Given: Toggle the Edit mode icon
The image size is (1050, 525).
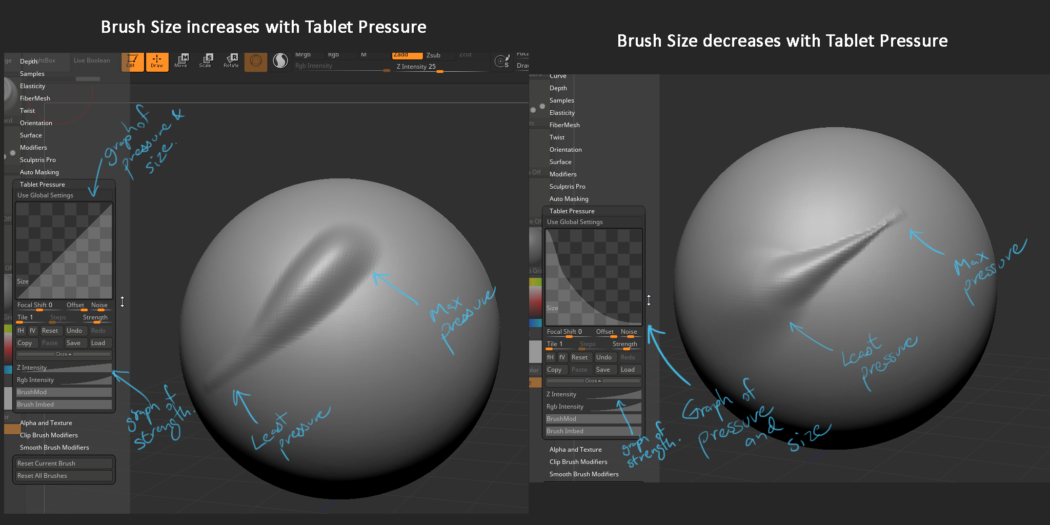Looking at the screenshot, I should click(x=132, y=62).
